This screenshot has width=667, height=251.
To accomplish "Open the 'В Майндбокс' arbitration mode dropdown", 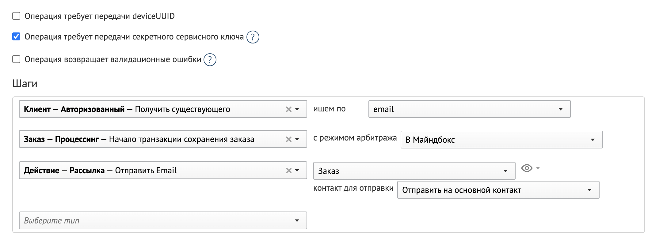I will [501, 140].
